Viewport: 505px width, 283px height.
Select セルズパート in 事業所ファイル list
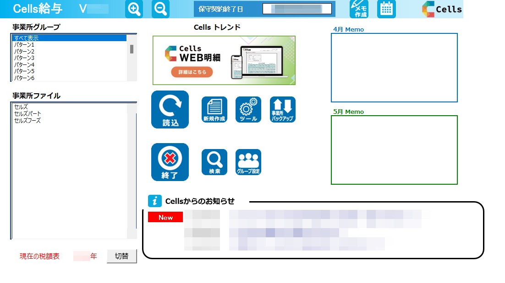[69, 114]
